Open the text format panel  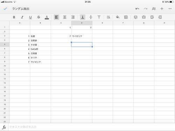click(154, 9)
